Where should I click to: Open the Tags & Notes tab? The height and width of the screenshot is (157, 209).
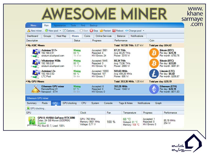pyautogui.click(x=126, y=103)
